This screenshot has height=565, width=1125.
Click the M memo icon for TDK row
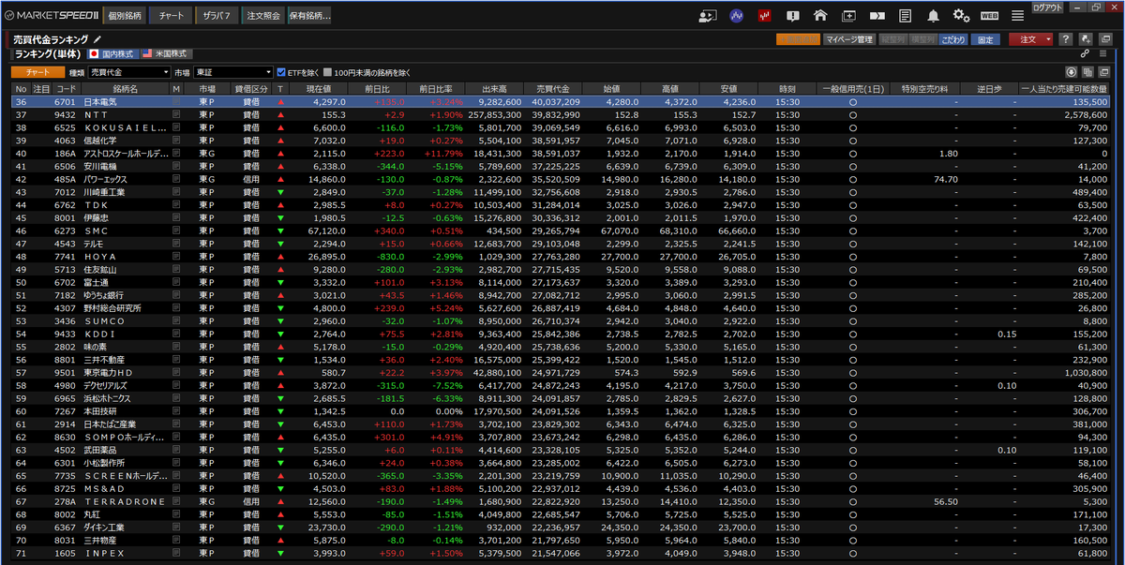click(x=176, y=204)
